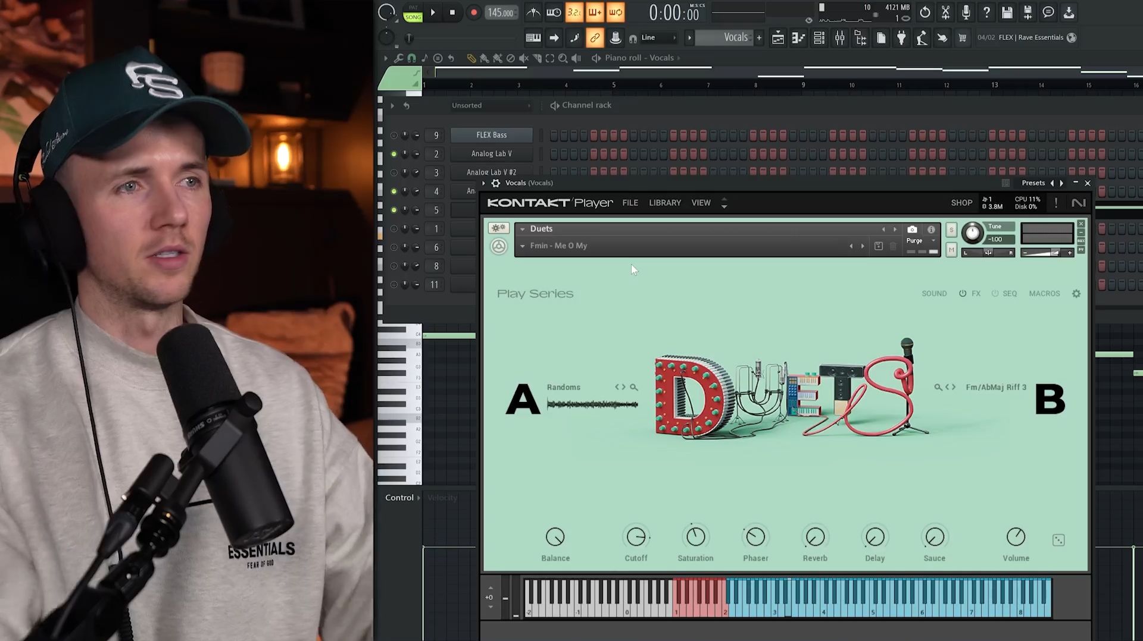The image size is (1143, 641).
Task: Open the mixer view
Action: pyautogui.click(x=839, y=38)
